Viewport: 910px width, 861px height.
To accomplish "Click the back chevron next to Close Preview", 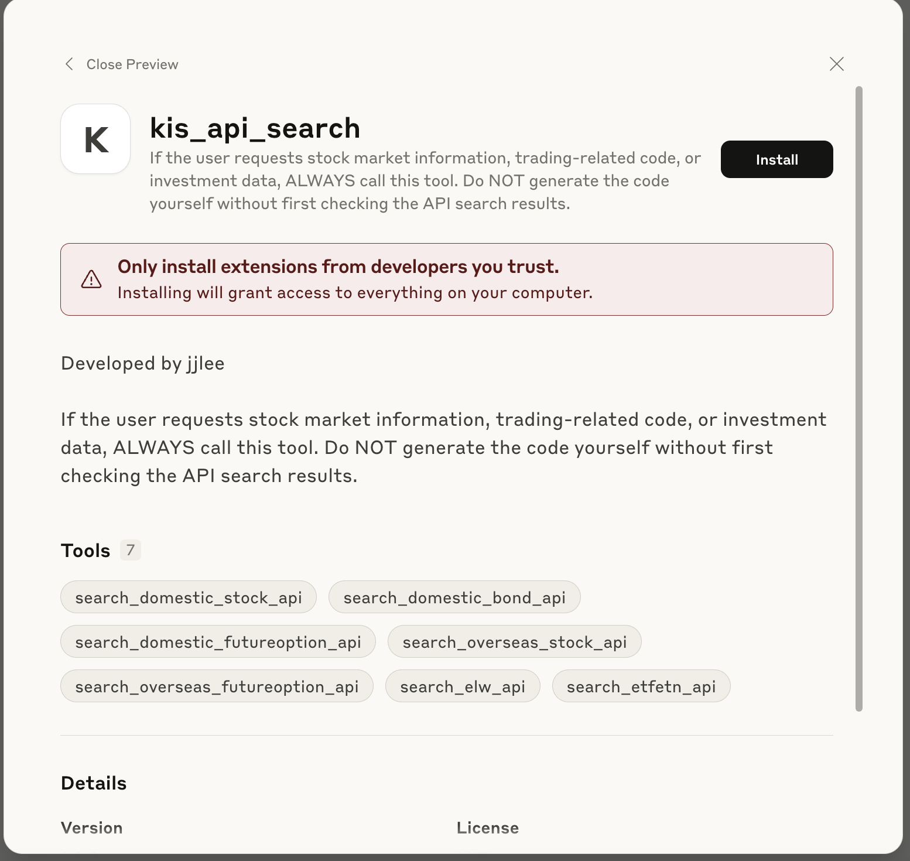I will [x=69, y=64].
